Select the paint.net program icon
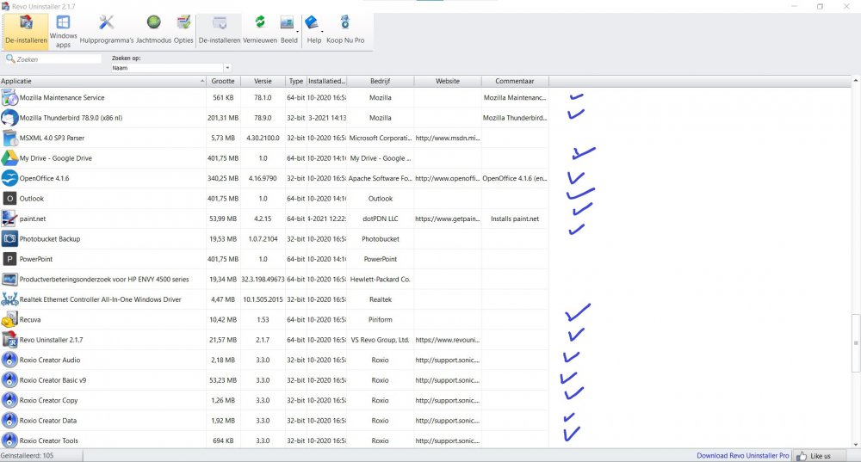 click(x=9, y=219)
